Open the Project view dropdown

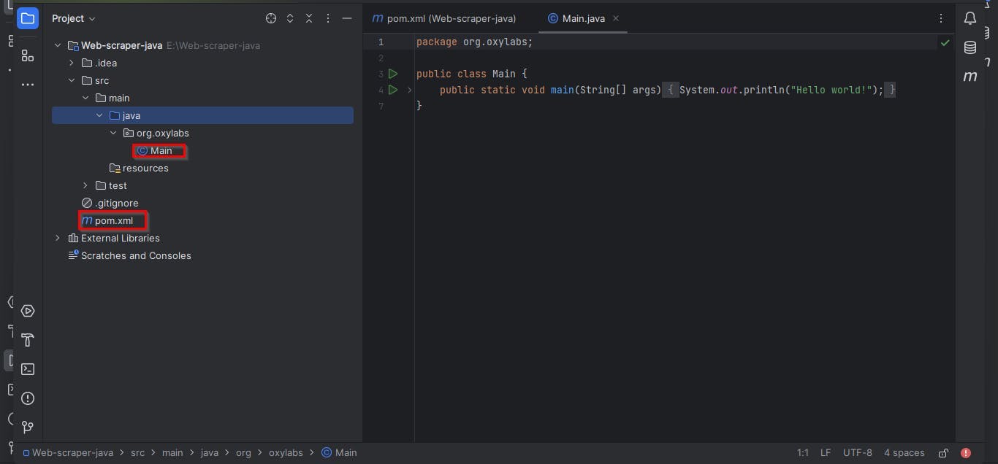(x=74, y=18)
